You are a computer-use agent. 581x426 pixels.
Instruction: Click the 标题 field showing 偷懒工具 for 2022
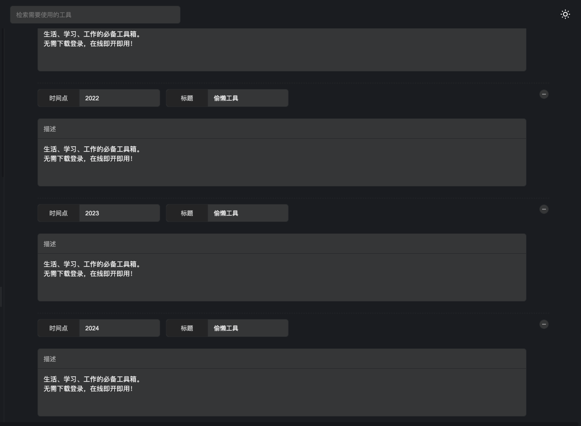point(247,98)
